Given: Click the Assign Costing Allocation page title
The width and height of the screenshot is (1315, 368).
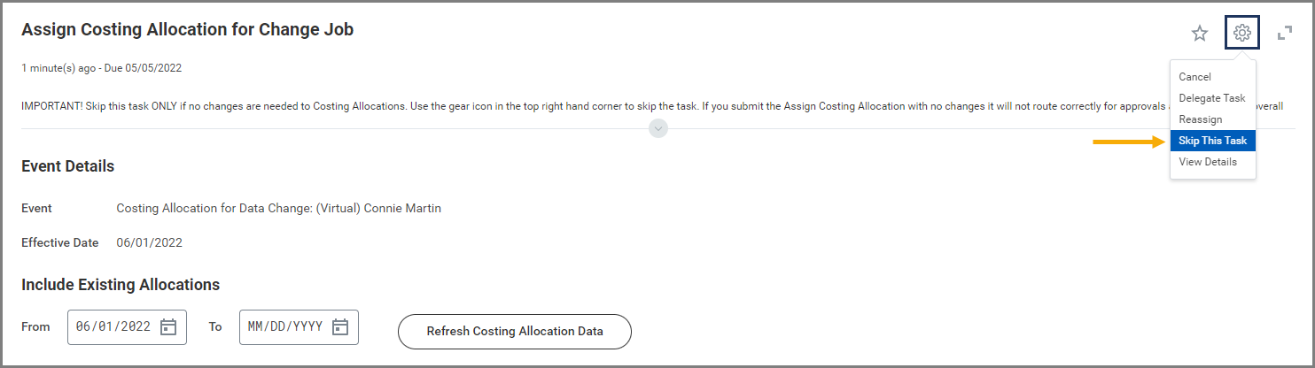Looking at the screenshot, I should coord(187,29).
